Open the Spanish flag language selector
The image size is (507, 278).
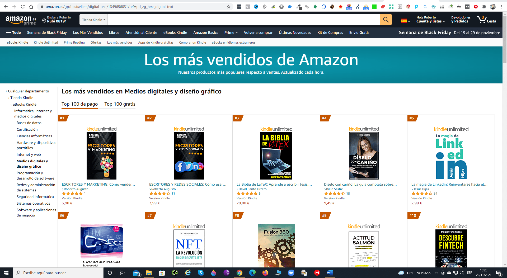[x=405, y=21]
